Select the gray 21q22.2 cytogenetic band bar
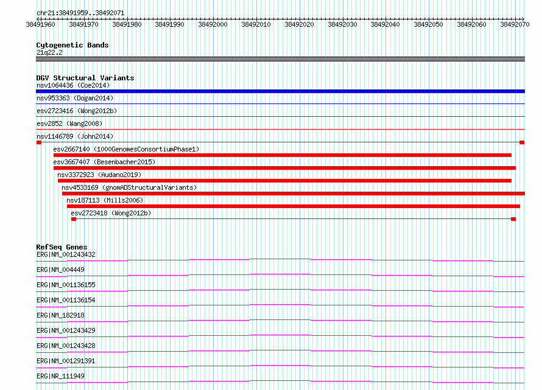 [280, 59]
